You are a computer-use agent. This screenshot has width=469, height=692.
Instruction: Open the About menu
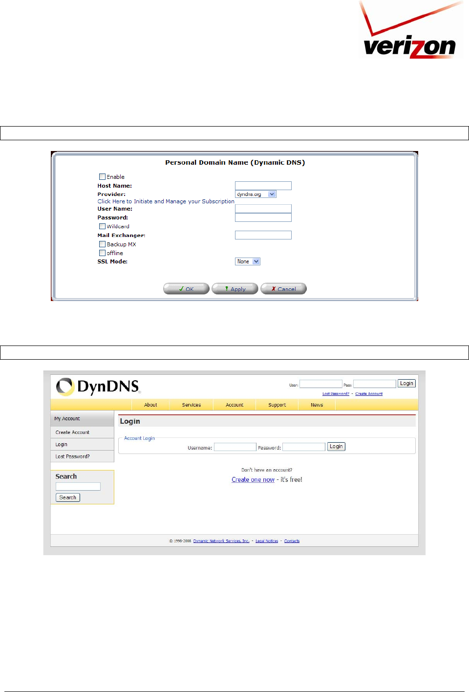(x=150, y=405)
